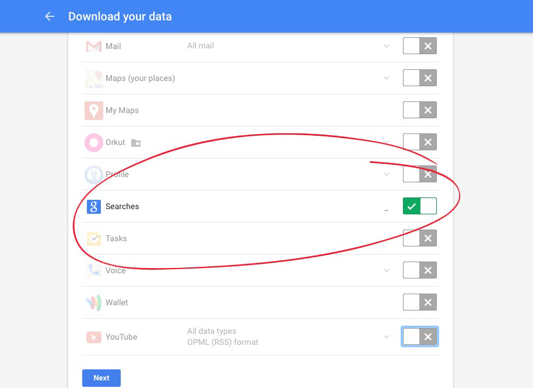533x388 pixels.
Task: Enable the Mail data toggle
Action: [419, 46]
